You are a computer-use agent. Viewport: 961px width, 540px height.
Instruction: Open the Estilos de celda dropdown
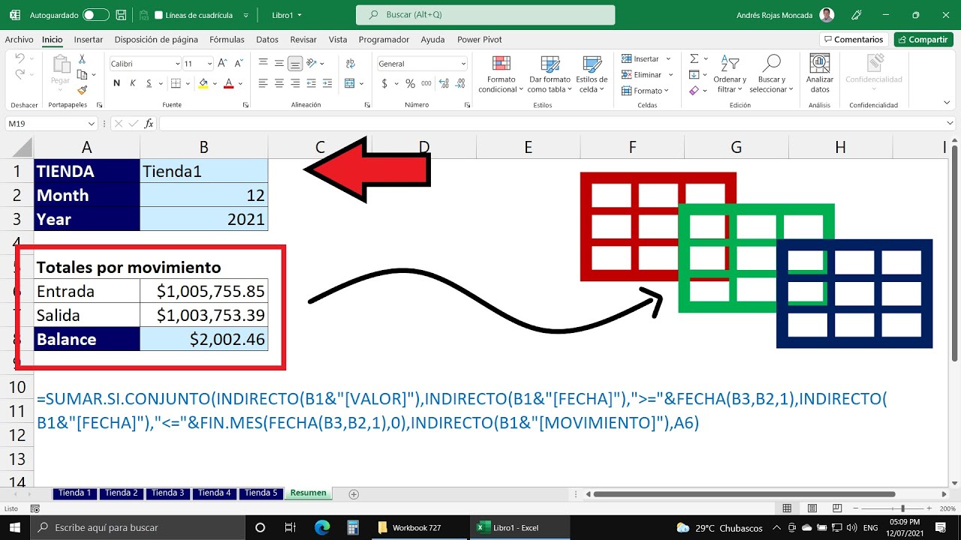pyautogui.click(x=592, y=74)
